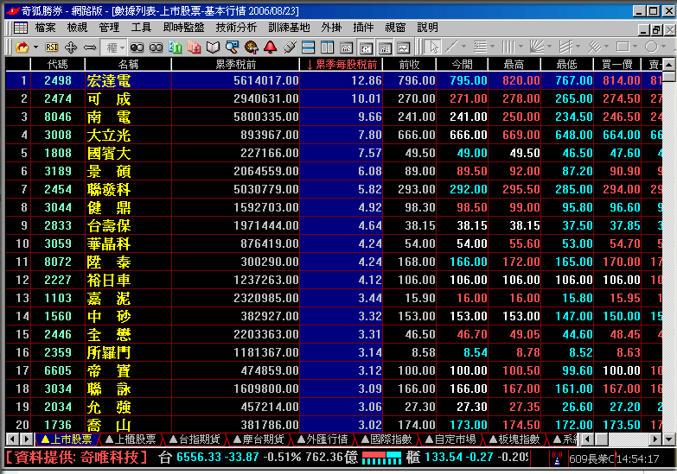
Task: Click the character face icon
Action: 252,47
